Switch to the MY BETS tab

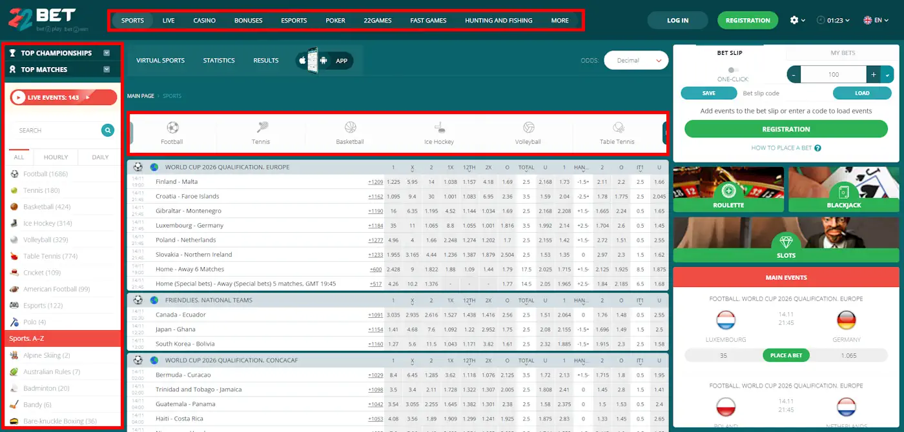842,53
